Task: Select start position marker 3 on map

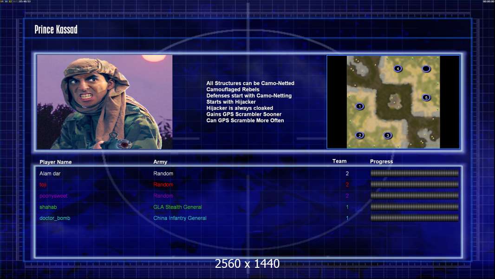Action: click(x=388, y=136)
